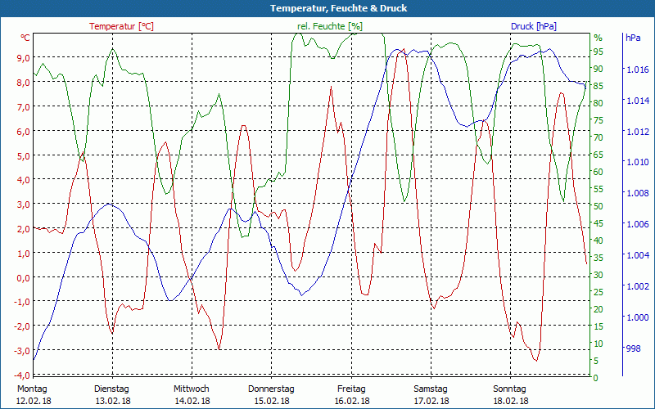
Task: Select the blue 'Druck [hPa]' legend label
Action: [x=533, y=26]
